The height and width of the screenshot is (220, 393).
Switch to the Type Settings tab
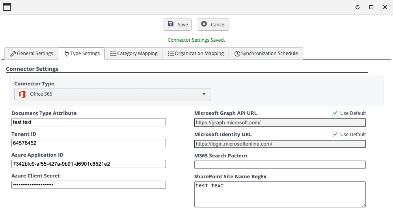82,53
